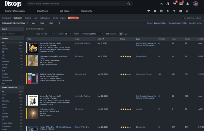Open the user avatar menu

click(196, 4)
